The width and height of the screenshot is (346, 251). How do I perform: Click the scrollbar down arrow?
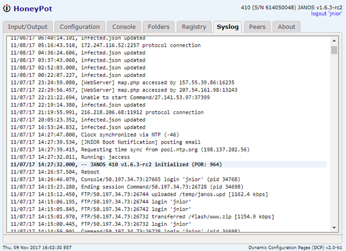tap(334, 228)
